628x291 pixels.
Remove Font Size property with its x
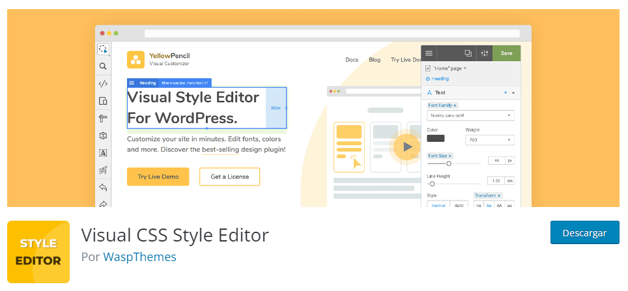pyautogui.click(x=450, y=156)
